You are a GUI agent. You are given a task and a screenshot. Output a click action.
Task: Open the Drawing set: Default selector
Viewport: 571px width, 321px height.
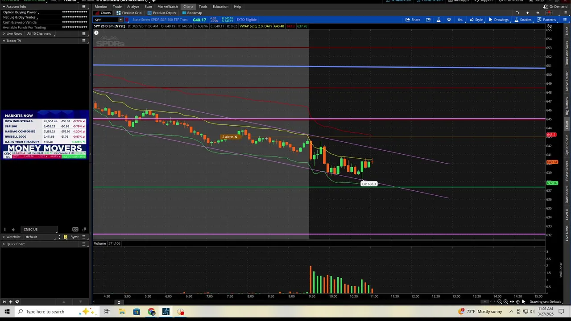pyautogui.click(x=545, y=302)
